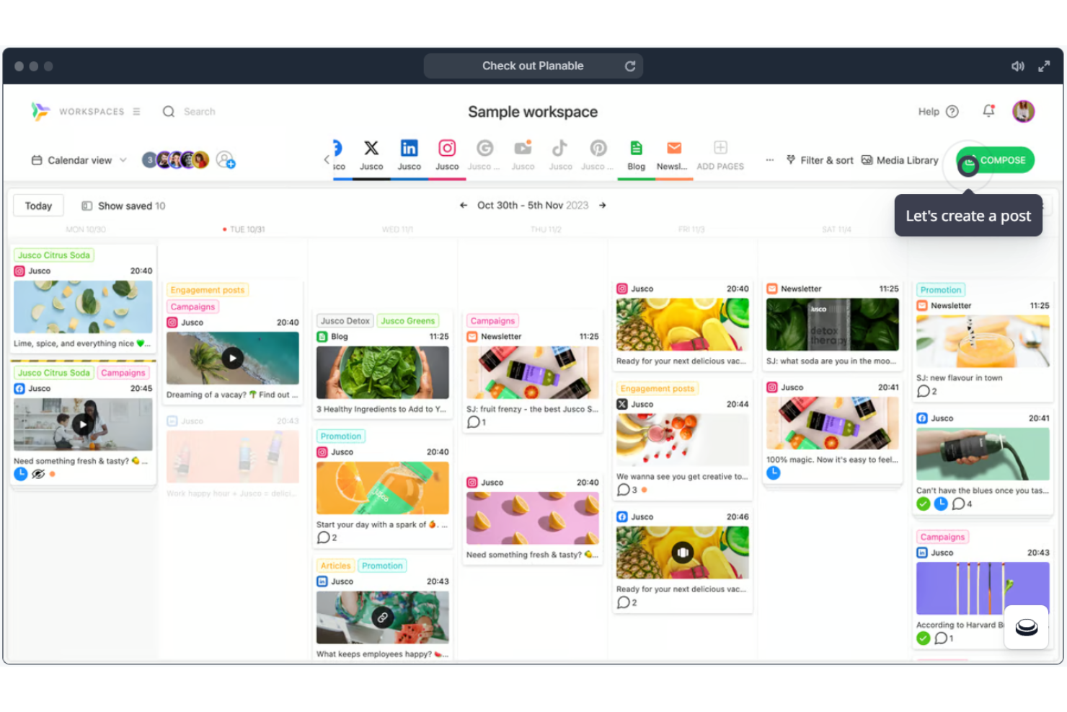Click the Jusco Greens label

point(408,321)
